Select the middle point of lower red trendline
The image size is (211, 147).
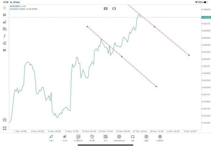click(122, 57)
